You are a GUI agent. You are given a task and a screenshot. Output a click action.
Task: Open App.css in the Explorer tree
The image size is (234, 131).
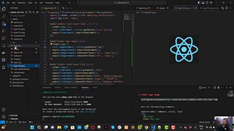click(x=17, y=46)
